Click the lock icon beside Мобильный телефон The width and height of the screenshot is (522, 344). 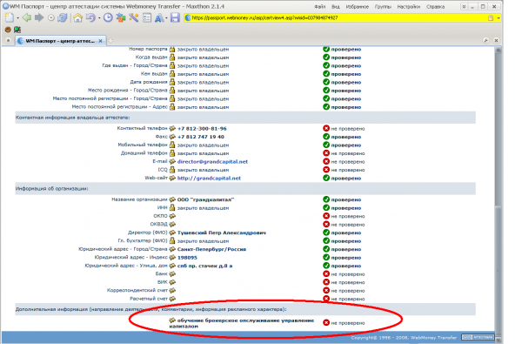coord(172,145)
